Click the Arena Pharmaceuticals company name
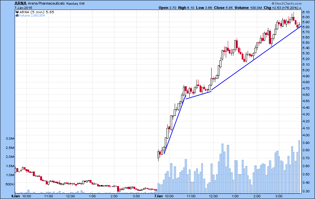 tap(46, 3)
